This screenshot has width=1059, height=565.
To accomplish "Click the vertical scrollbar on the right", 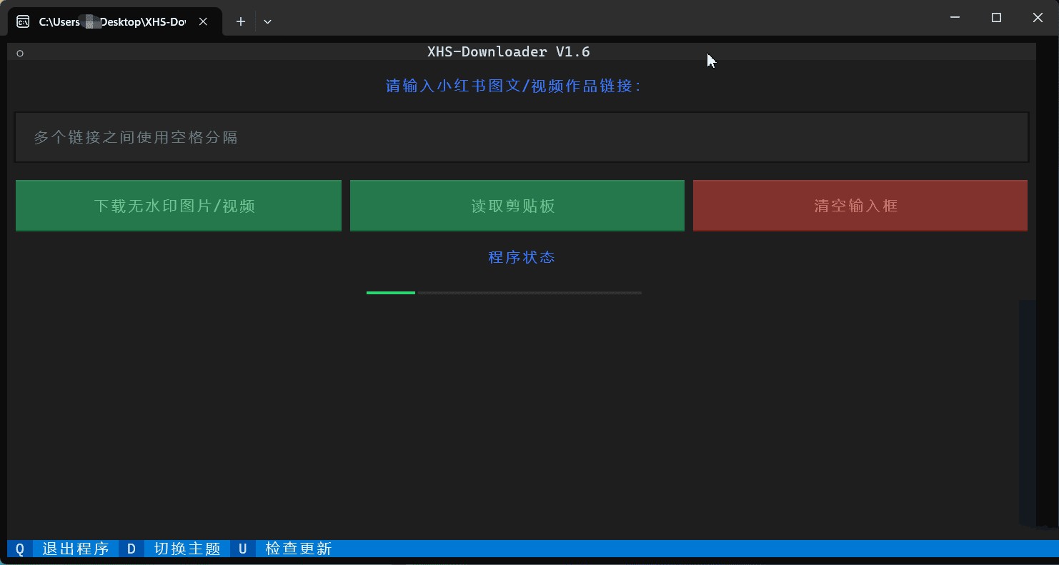I will click(1027, 413).
